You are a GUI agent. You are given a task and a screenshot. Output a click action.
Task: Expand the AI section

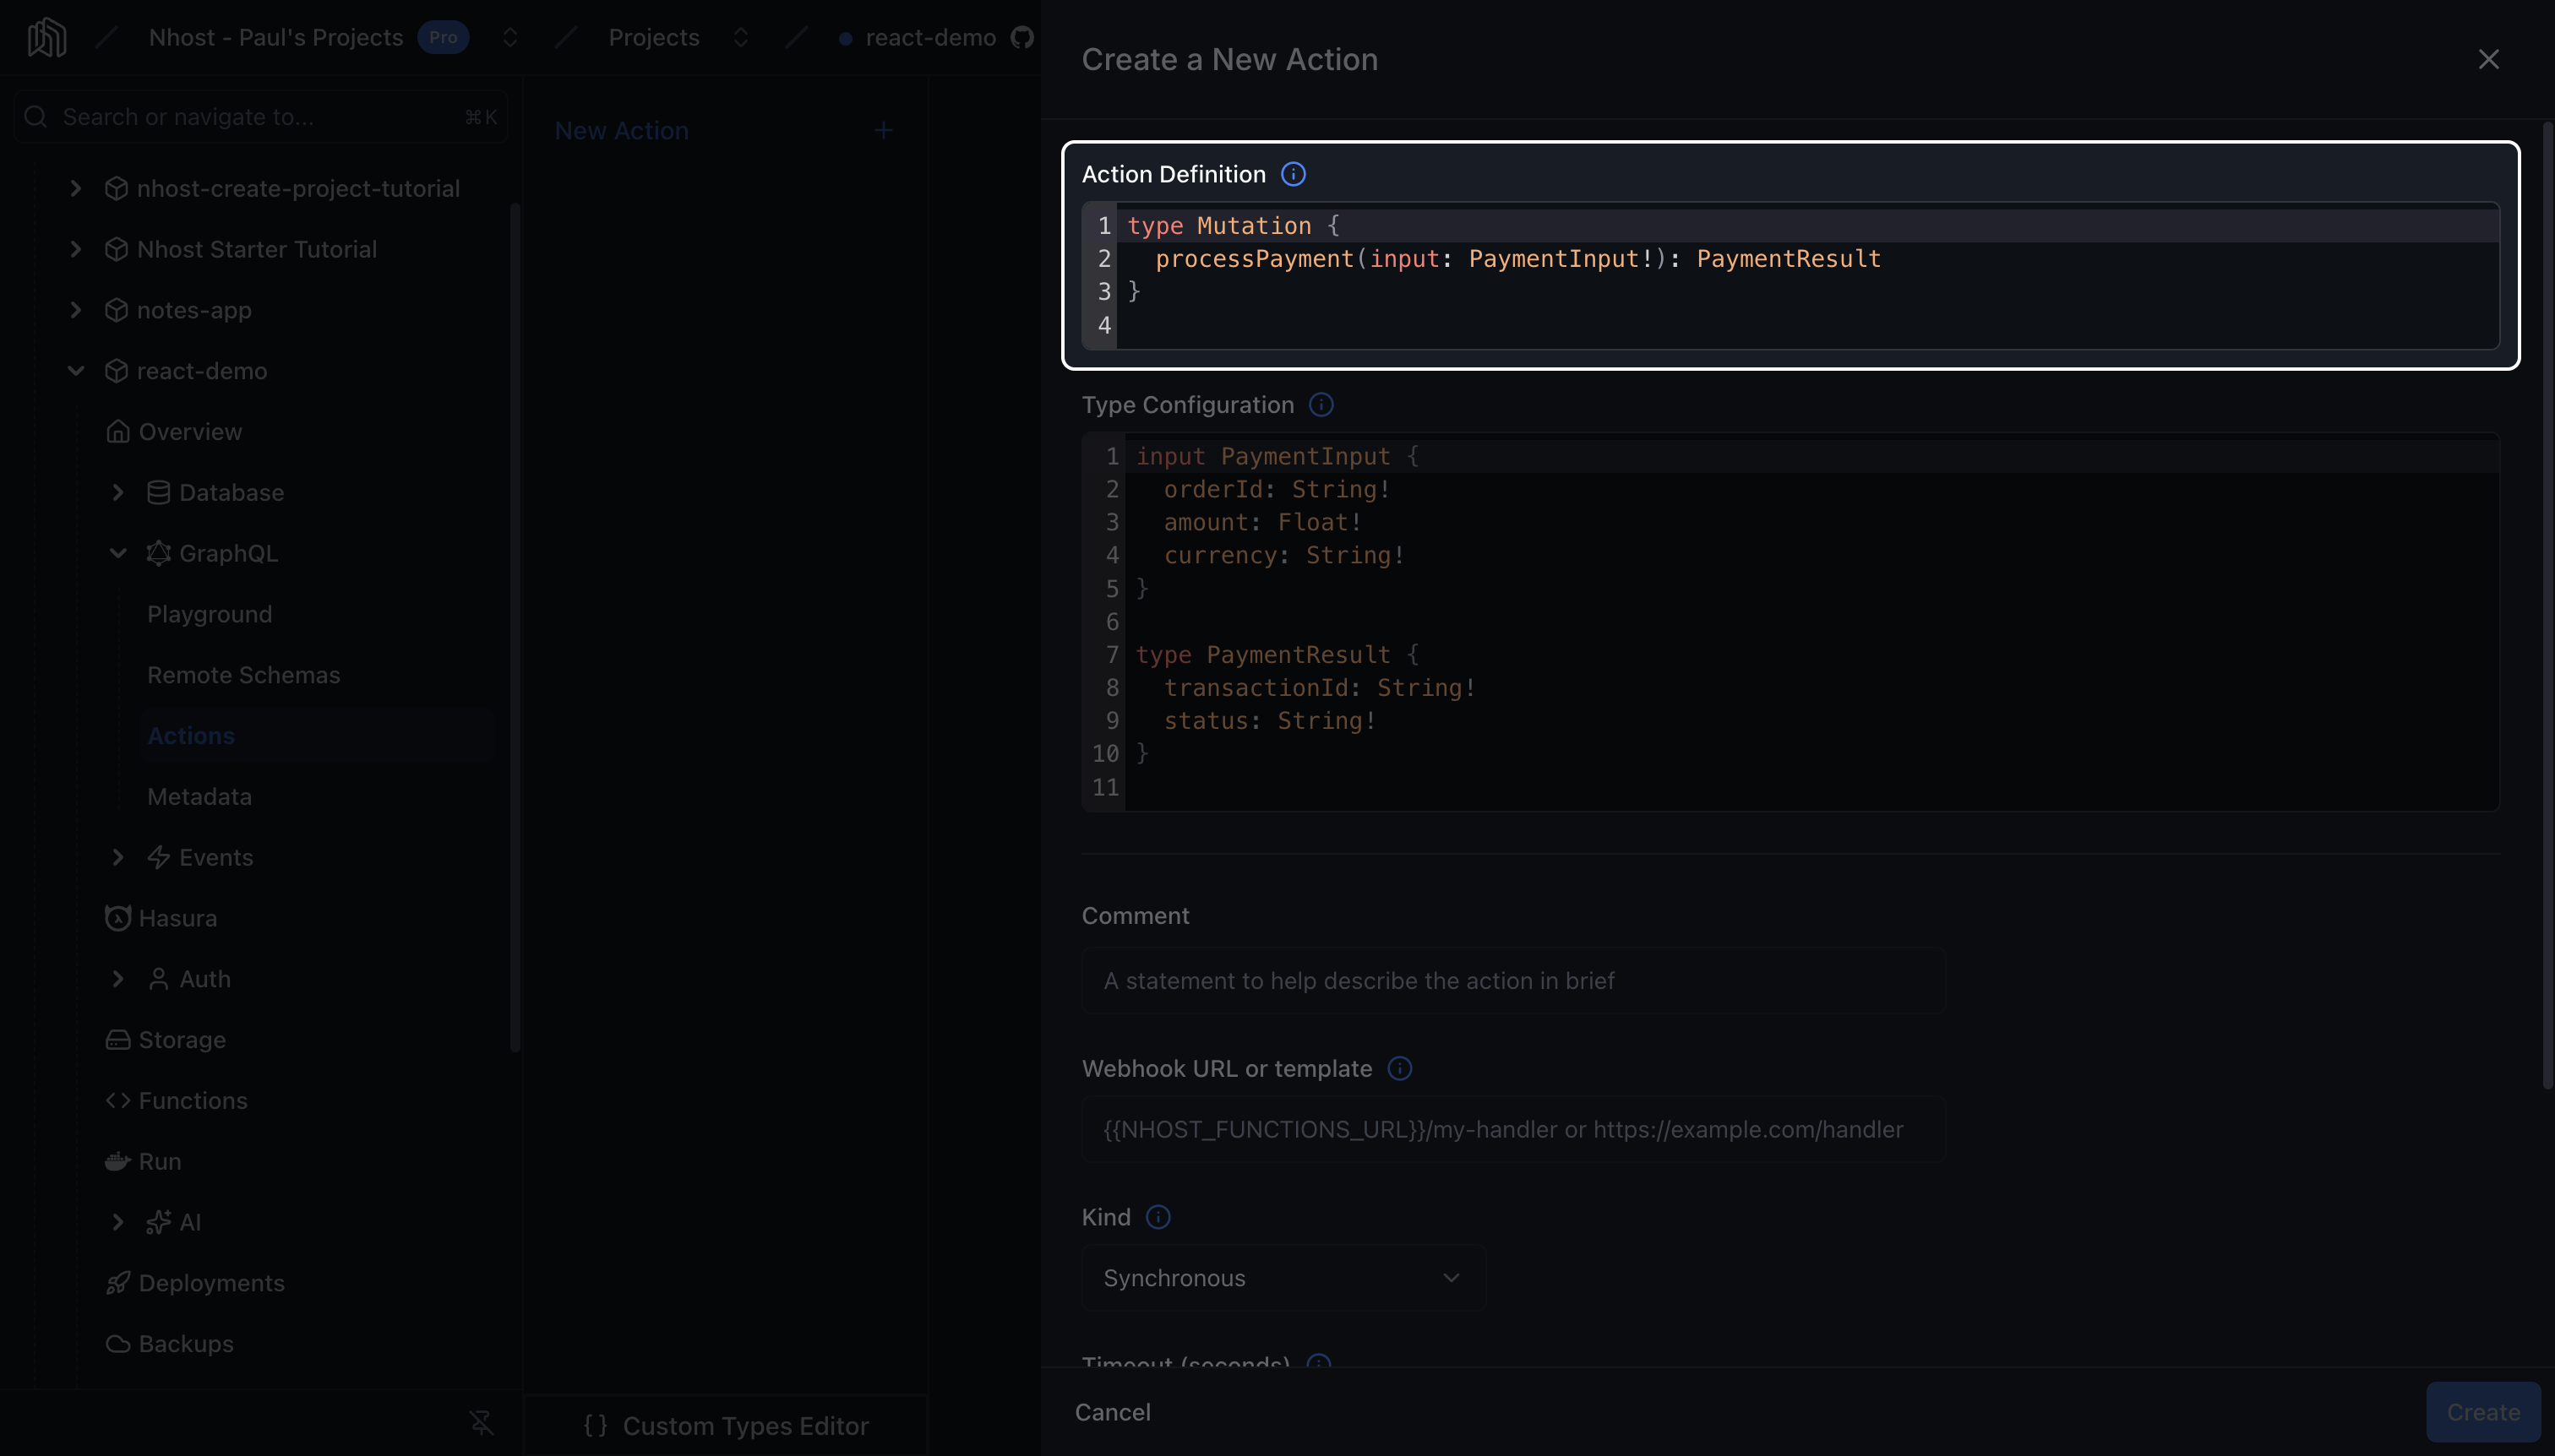[x=117, y=1222]
